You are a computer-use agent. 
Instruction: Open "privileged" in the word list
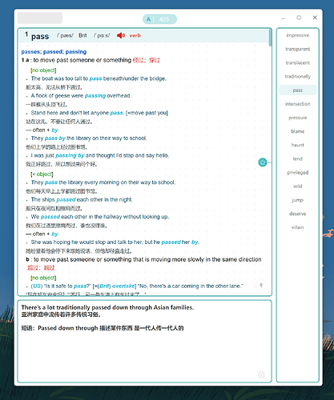(297, 173)
